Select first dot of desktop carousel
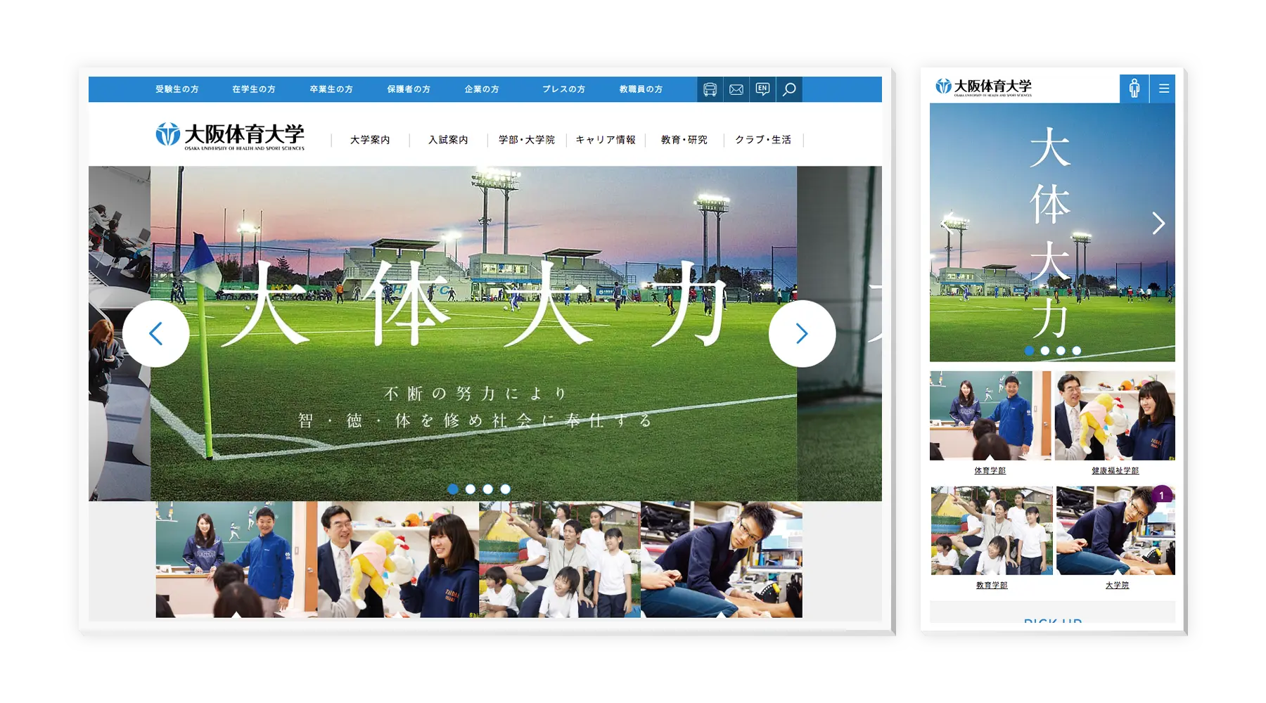Viewport: 1266px width, 703px height. 453,489
